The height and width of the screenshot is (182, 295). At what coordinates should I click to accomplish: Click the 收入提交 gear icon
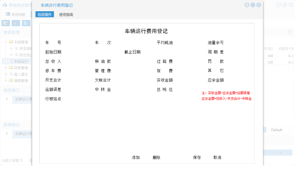(x=11, y=73)
